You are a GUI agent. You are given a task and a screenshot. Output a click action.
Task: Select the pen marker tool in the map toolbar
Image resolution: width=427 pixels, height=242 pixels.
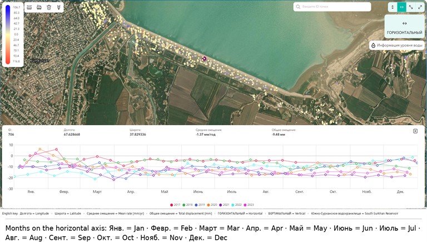coord(58,7)
